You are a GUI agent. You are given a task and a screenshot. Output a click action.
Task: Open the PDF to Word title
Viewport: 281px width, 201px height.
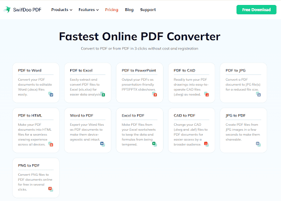click(30, 70)
